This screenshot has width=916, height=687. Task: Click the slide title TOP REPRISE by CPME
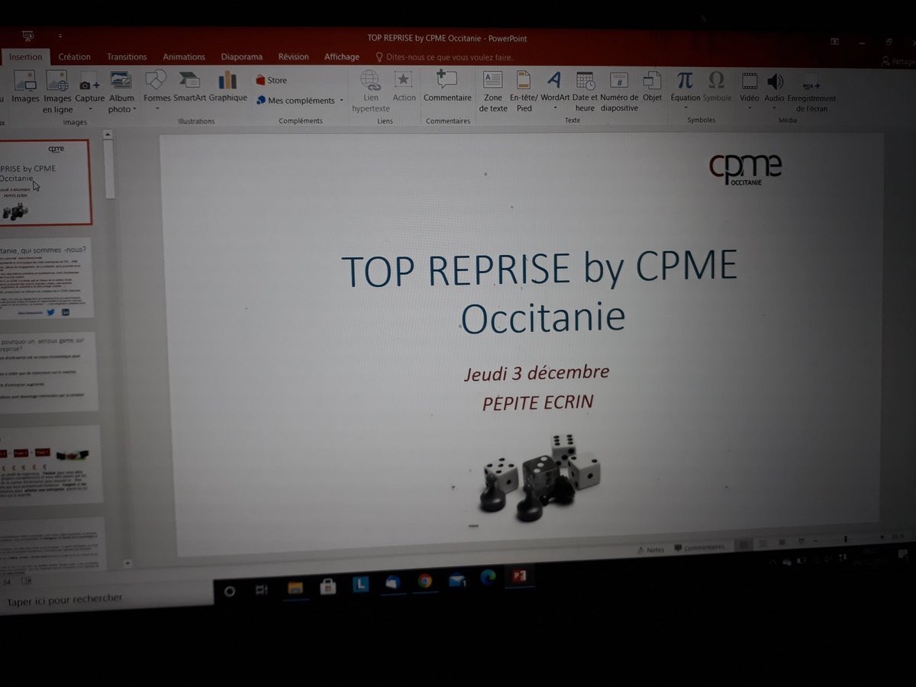[540, 293]
